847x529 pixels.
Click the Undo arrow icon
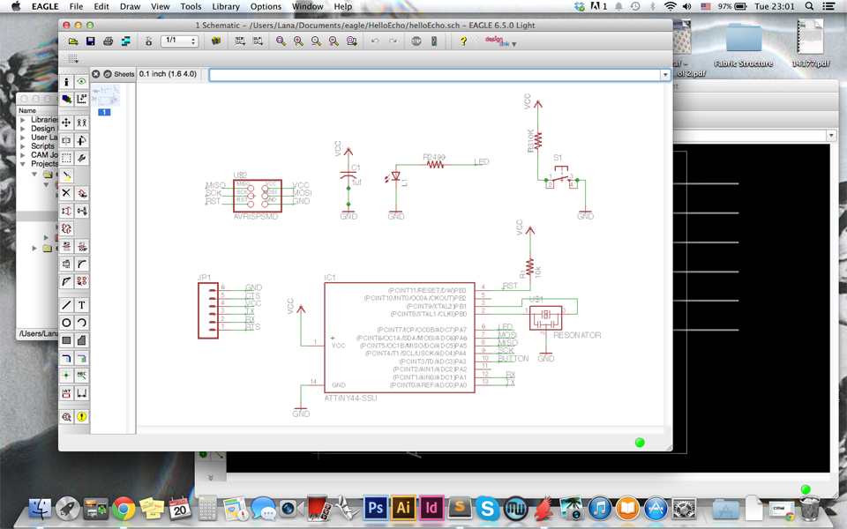coord(375,41)
